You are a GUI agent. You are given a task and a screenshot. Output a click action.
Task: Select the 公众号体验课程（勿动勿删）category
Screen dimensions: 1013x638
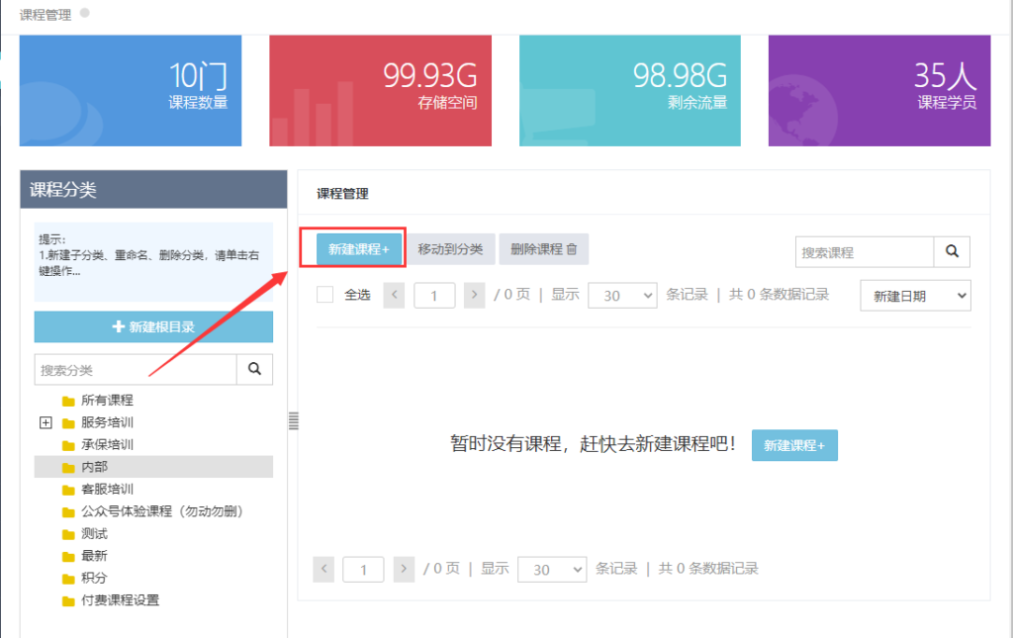click(x=162, y=511)
